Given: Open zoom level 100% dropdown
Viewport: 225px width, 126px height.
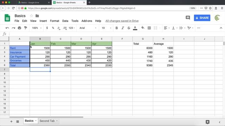Looking at the screenshot, I should click(x=37, y=28).
